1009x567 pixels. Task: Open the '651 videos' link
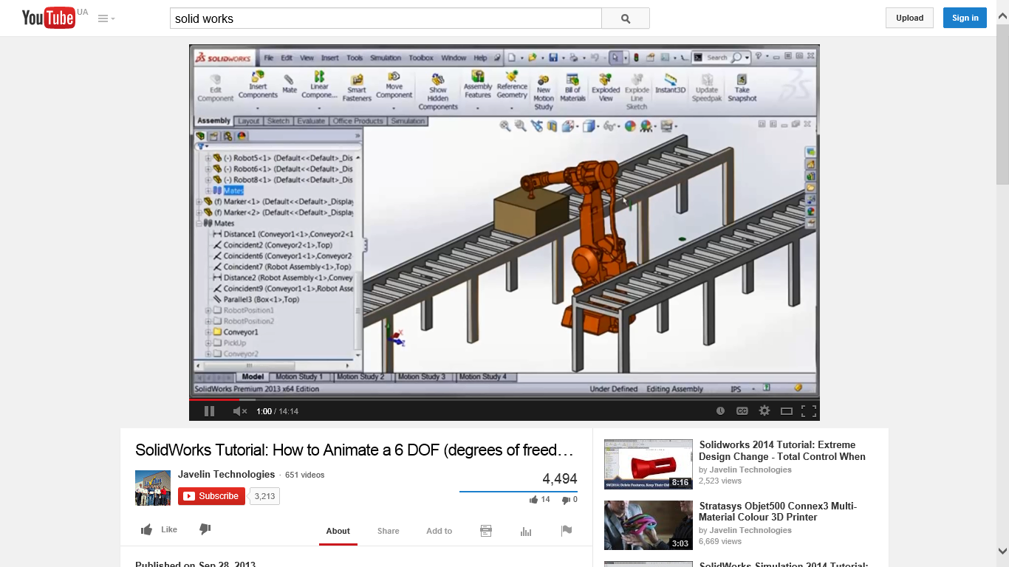(x=304, y=475)
